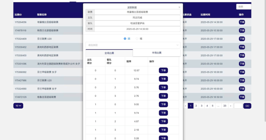266x140 pixels.
Task: Click 下单 for match 175366992
Action: pyautogui.click(x=242, y=72)
